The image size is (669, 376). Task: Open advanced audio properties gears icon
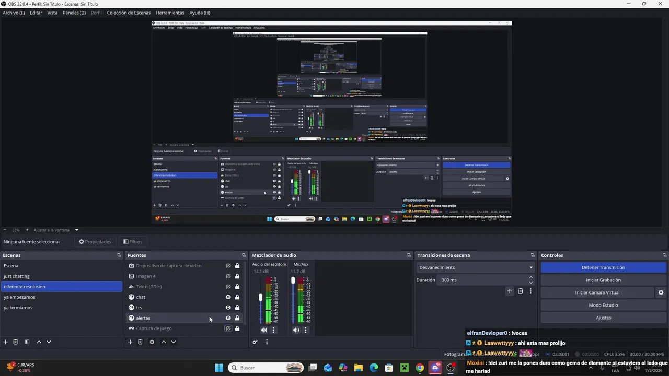click(255, 342)
